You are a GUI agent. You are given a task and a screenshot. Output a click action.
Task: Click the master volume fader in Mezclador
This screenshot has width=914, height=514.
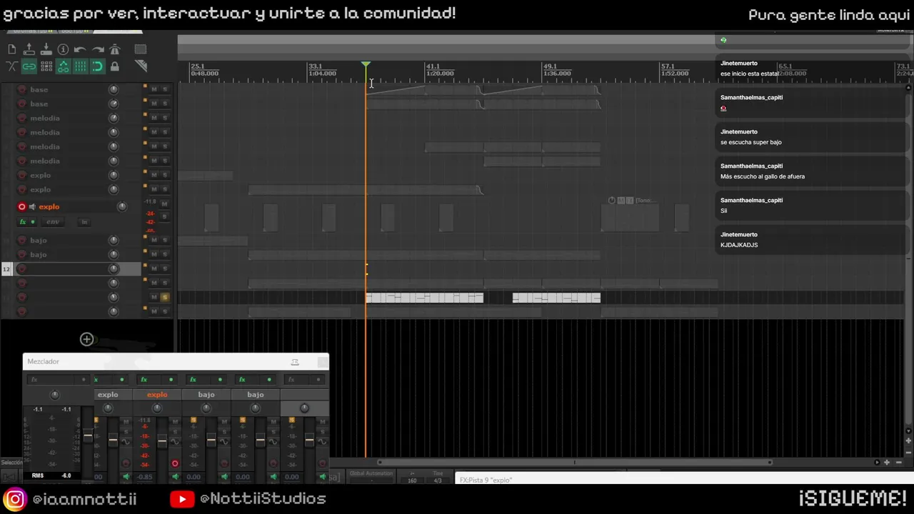click(x=88, y=436)
